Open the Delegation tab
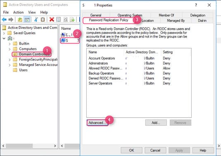The width and height of the screenshot is (221, 156). tap(197, 15)
